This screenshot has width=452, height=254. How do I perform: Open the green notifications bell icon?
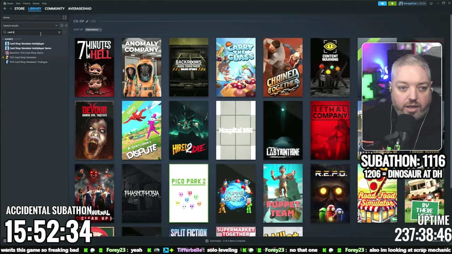point(392,4)
